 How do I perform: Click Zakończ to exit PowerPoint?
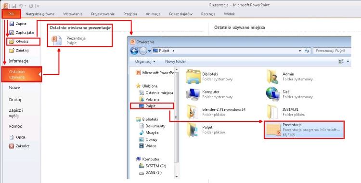(x=19, y=146)
